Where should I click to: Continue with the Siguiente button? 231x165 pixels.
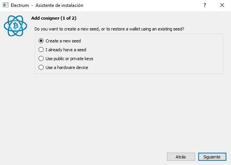click(x=212, y=157)
